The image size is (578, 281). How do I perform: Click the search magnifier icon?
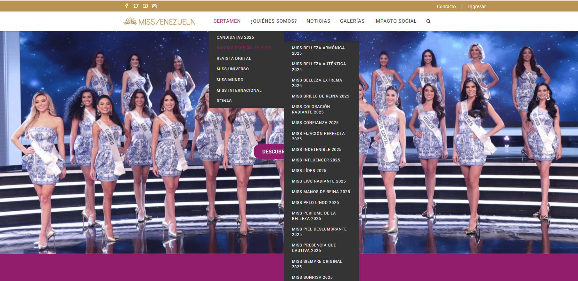point(428,21)
